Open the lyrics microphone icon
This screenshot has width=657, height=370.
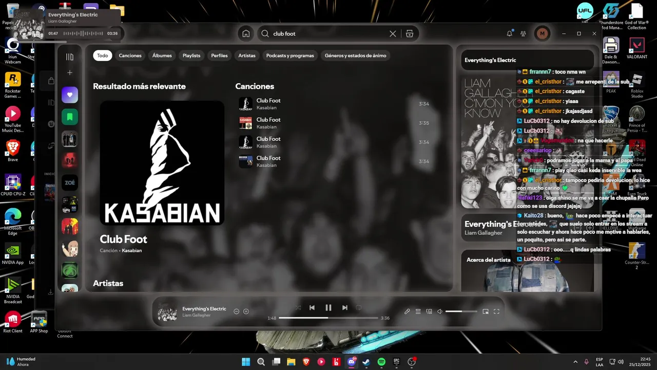[x=407, y=311]
